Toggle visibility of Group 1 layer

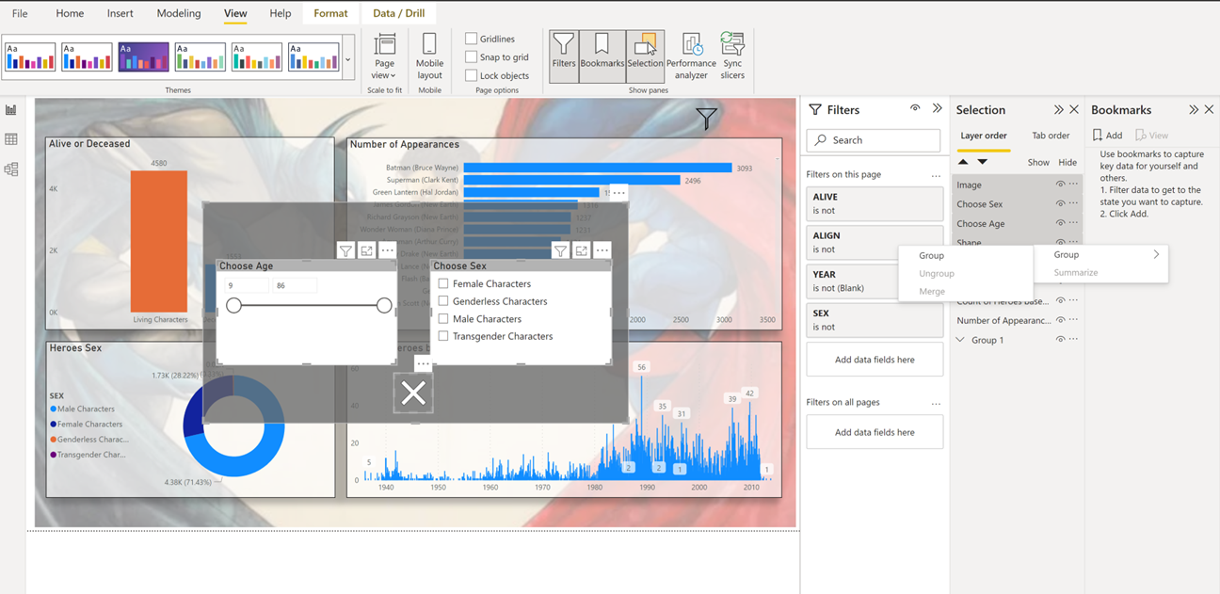(x=1060, y=340)
